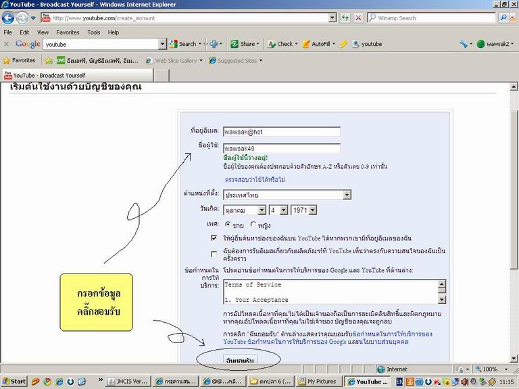
Task: Open the birth year 1971 dropdown
Action: click(303, 210)
